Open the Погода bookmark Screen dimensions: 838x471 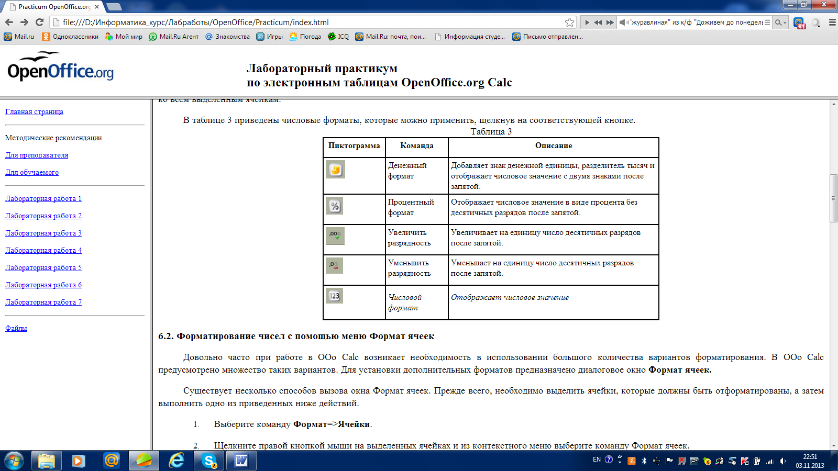(x=305, y=37)
